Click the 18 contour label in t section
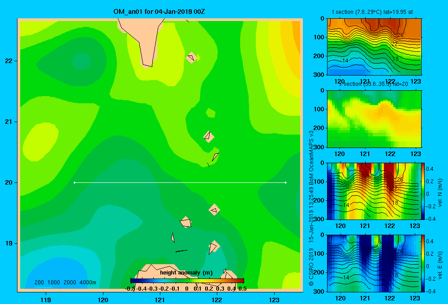The height and width of the screenshot is (304, 448). point(396,59)
